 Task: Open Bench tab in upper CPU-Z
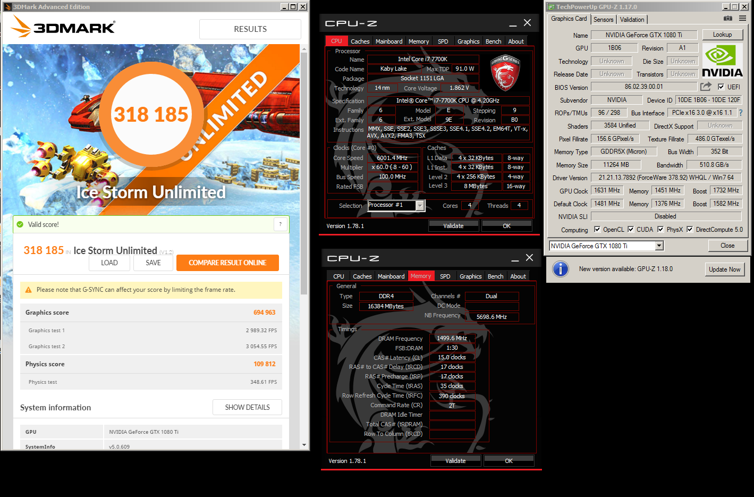point(494,41)
